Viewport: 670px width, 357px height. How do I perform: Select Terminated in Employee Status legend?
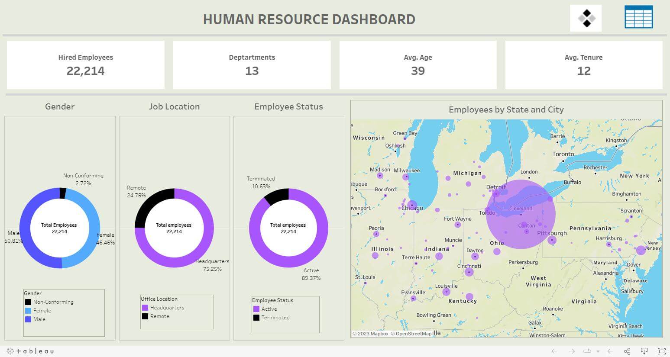tap(271, 318)
